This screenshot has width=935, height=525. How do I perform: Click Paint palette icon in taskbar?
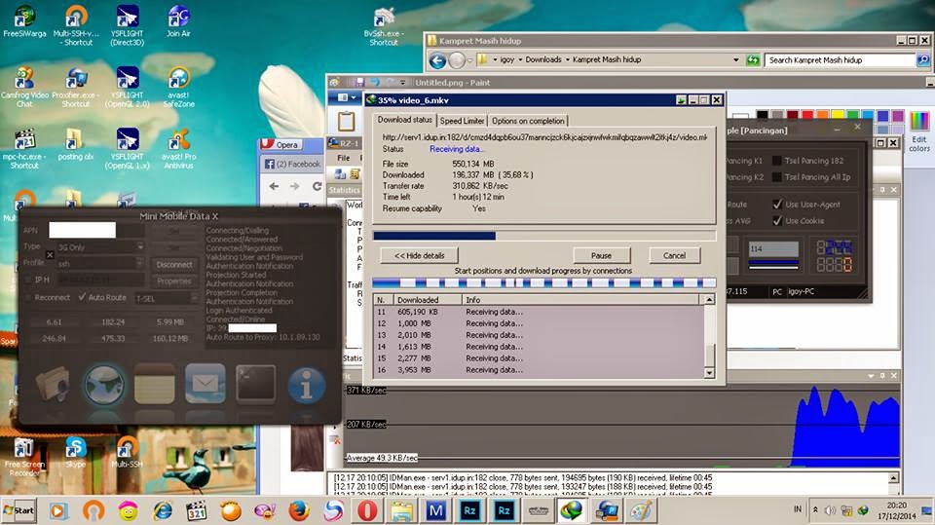click(x=642, y=510)
